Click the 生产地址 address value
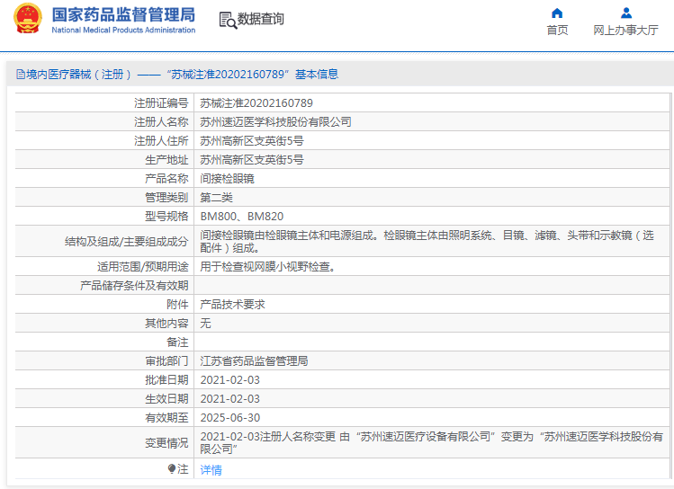Screen dimensions: 674x489 [x=252, y=160]
